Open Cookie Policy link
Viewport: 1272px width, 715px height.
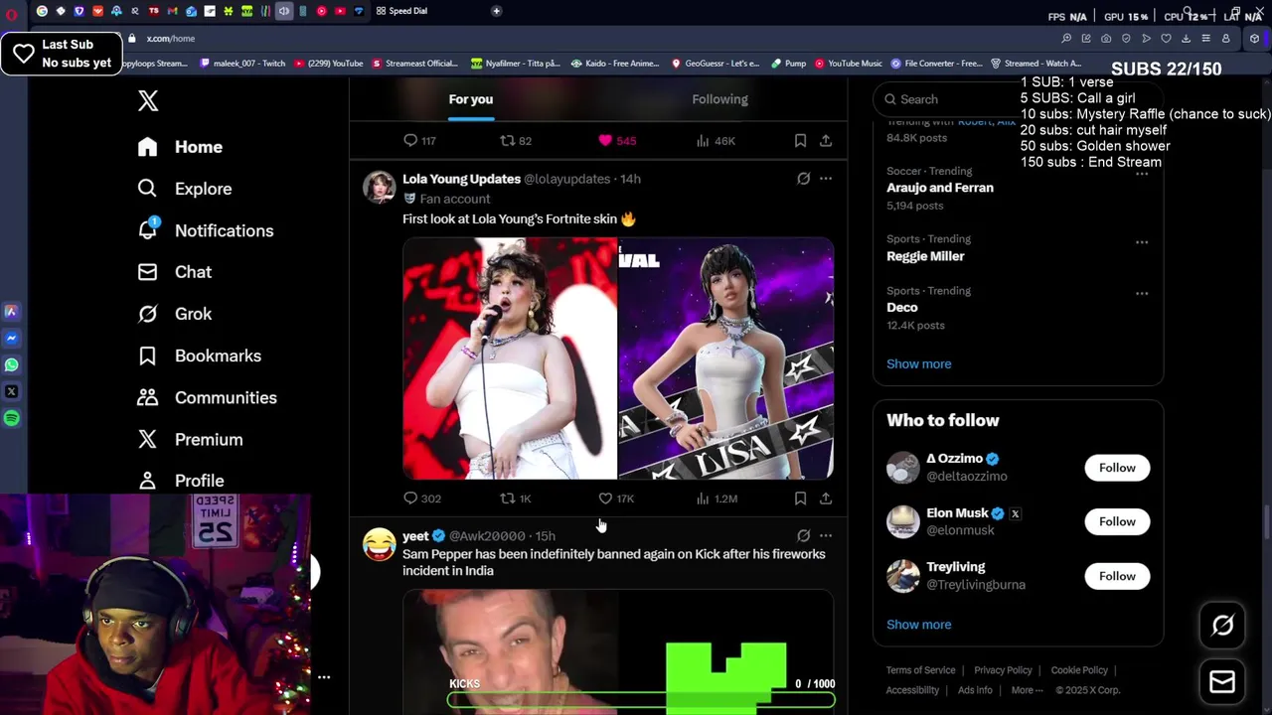tap(1079, 670)
